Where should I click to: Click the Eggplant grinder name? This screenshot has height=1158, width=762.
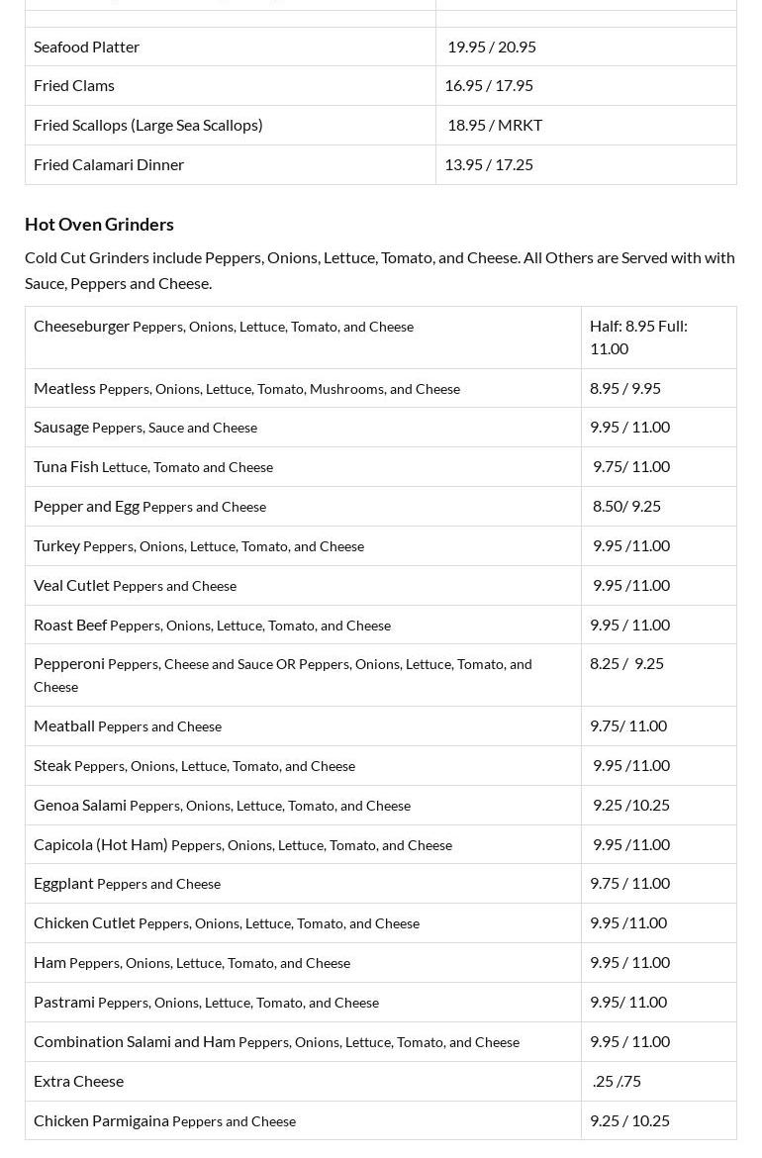click(x=64, y=883)
